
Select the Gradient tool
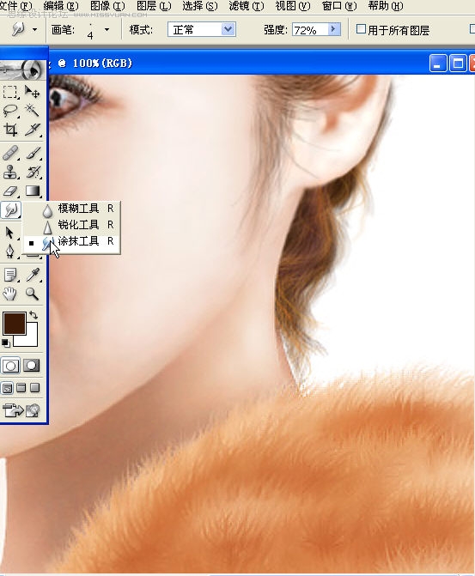pos(33,191)
